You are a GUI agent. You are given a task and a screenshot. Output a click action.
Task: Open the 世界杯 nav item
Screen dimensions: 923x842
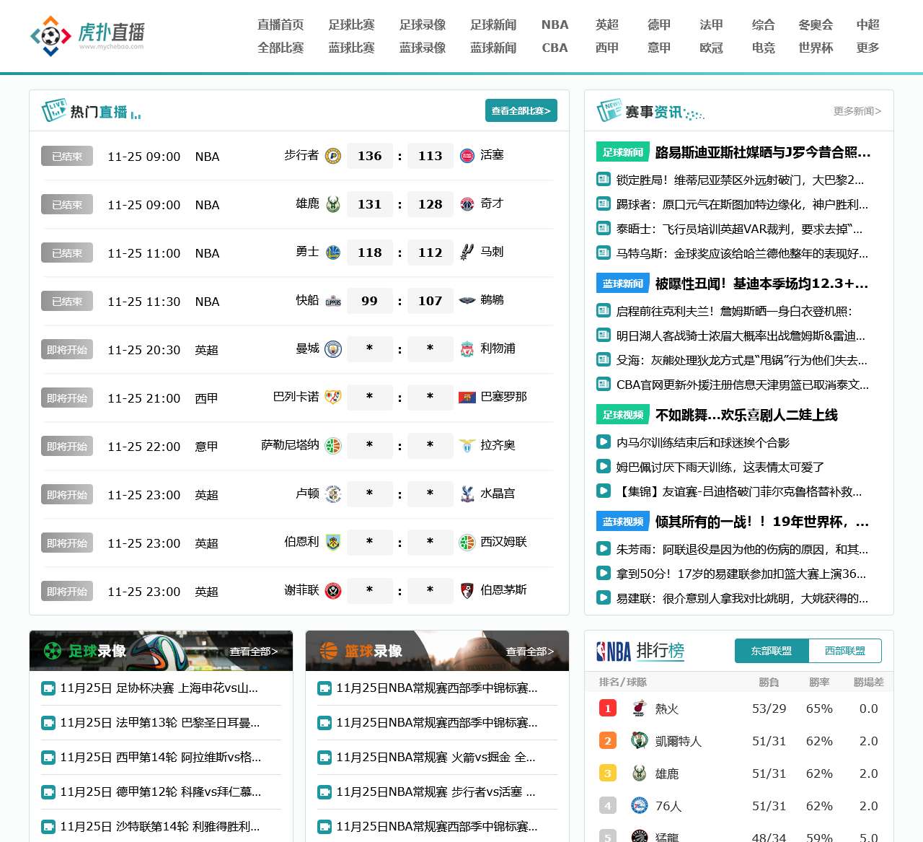click(x=816, y=48)
